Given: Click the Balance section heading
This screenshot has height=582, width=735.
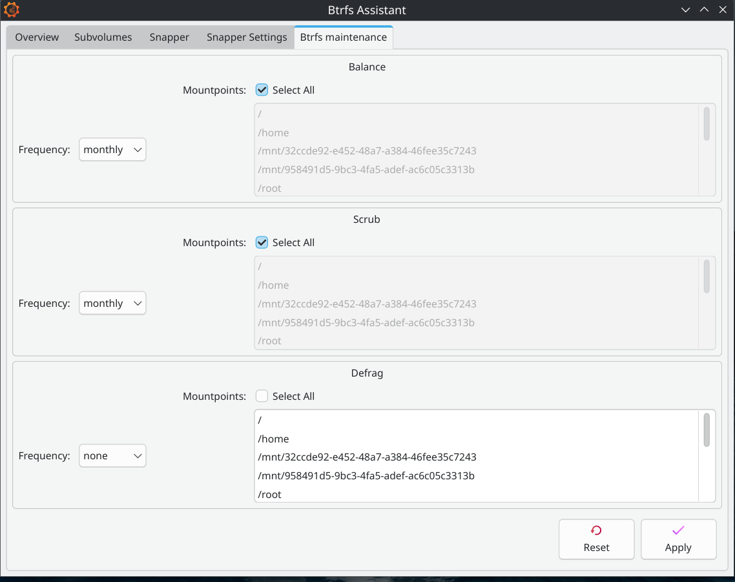Looking at the screenshot, I should (367, 67).
